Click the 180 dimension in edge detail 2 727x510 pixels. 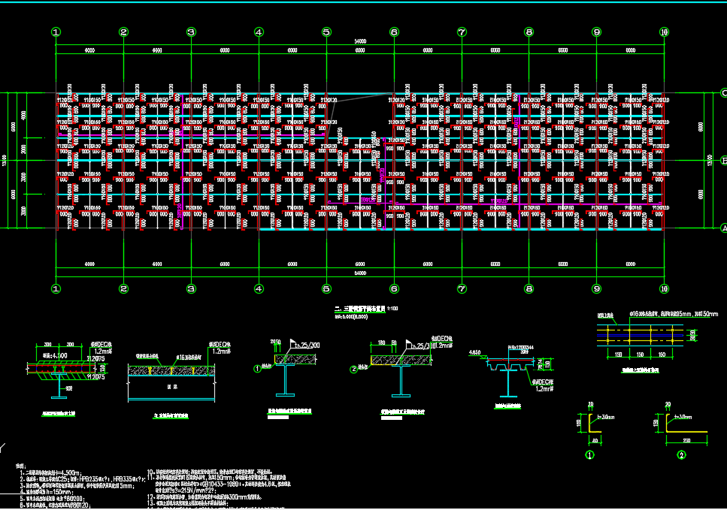pyautogui.click(x=382, y=343)
